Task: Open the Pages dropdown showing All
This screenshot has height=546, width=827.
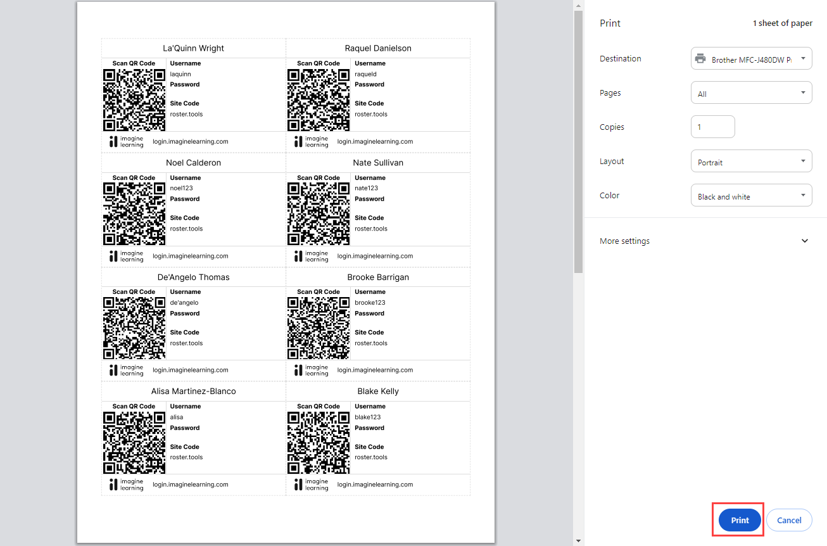Action: tap(751, 92)
